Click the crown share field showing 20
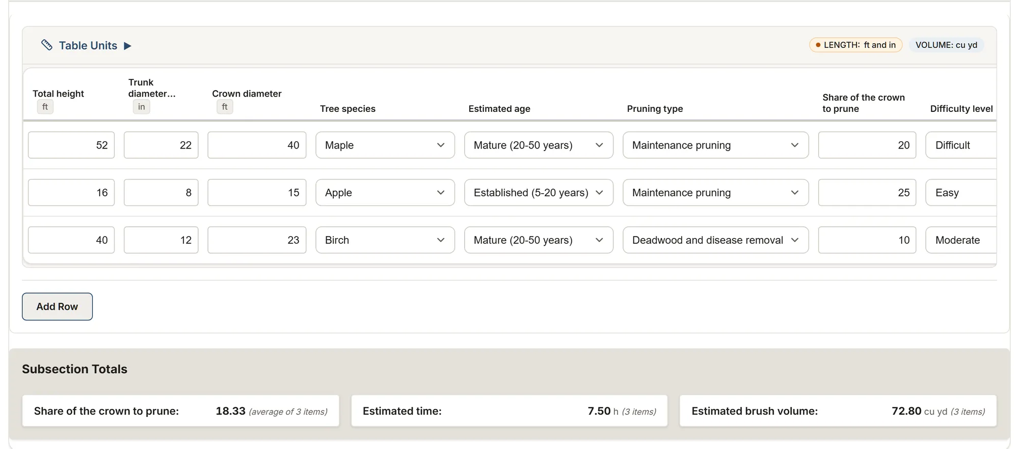The height and width of the screenshot is (449, 1019). pos(867,145)
